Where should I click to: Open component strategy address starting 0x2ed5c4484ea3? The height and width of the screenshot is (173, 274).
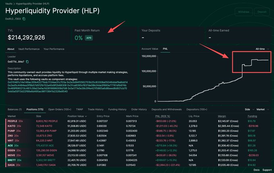click(x=37, y=85)
